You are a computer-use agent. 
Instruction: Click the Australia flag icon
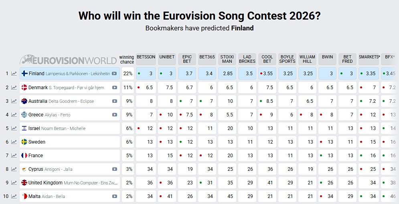[24, 101]
